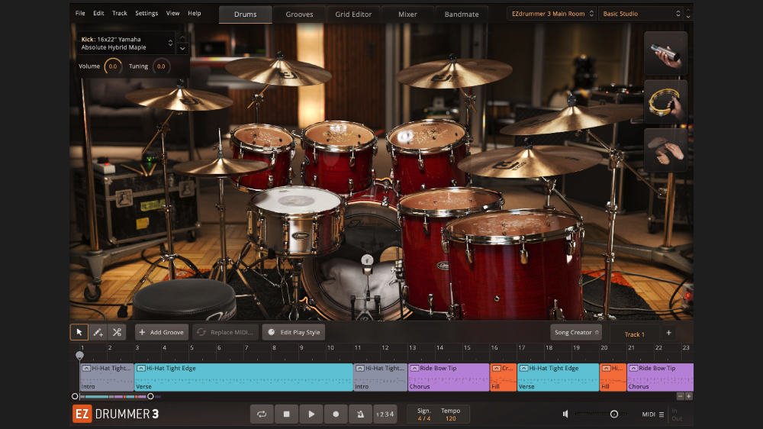Zoom out timeline with minus button

(x=681, y=396)
